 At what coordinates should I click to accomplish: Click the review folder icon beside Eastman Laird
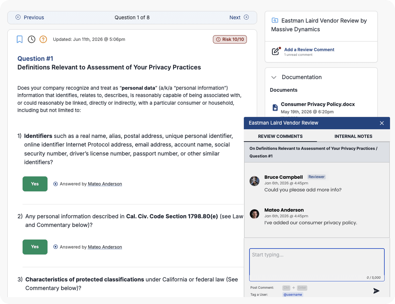[275, 20]
